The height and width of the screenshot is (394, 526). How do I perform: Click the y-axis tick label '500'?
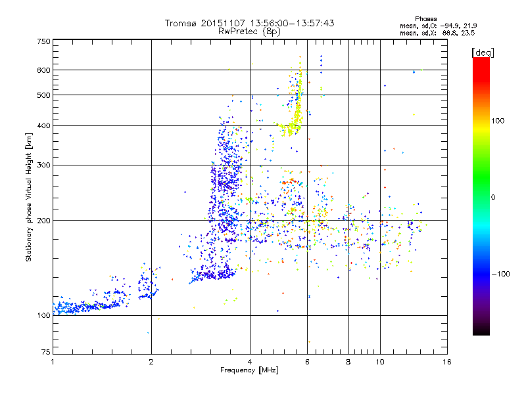click(x=43, y=95)
